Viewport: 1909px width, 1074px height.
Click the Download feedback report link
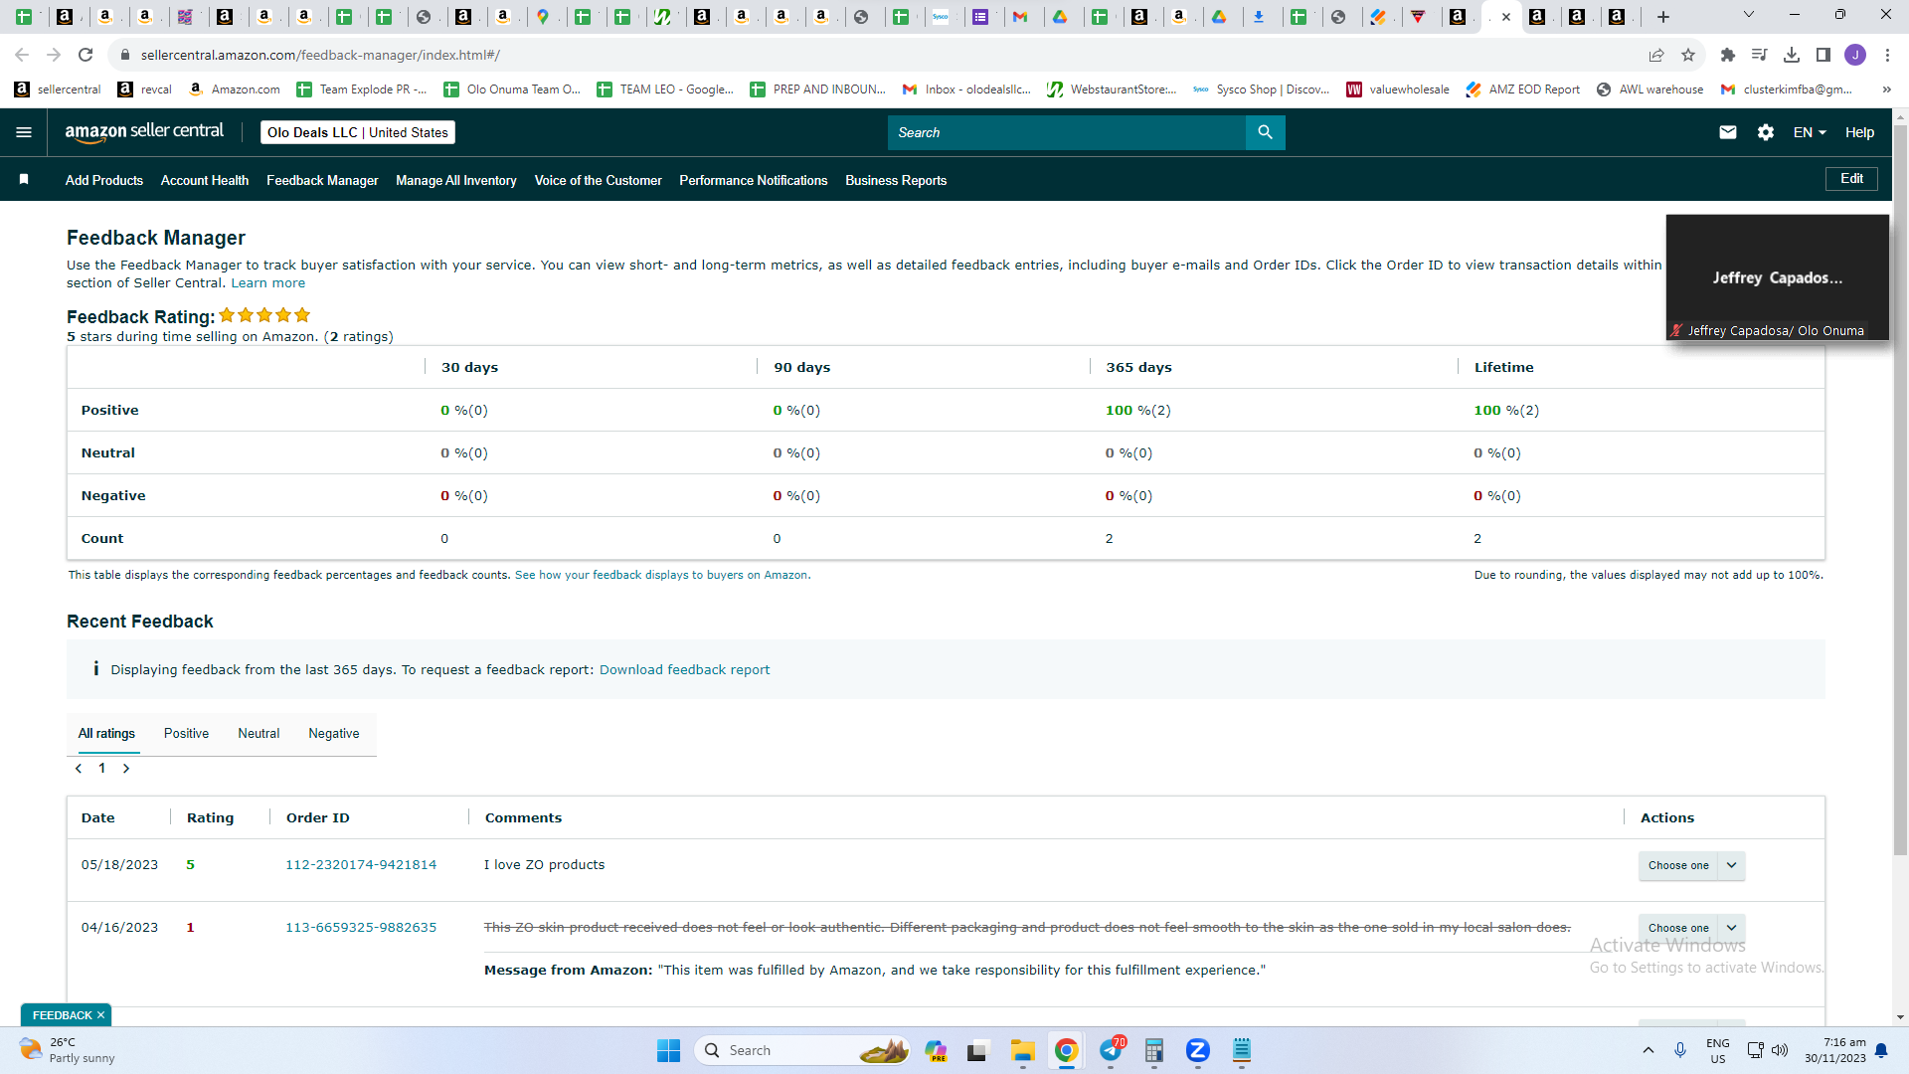(x=684, y=670)
